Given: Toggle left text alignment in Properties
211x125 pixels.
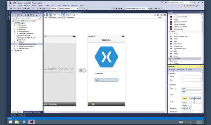Looking at the screenshot, I should (183, 108).
